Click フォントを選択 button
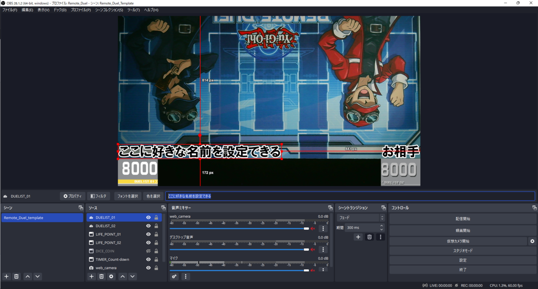Viewport: 538px width, 289px height. pos(128,196)
